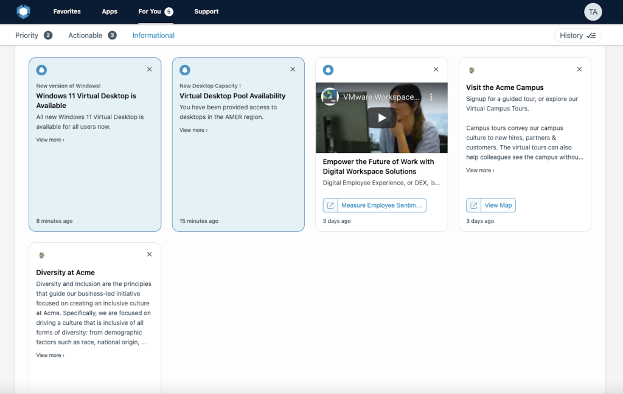Image resolution: width=623 pixels, height=394 pixels.
Task: Switch to the Actionable tab
Action: (x=85, y=35)
